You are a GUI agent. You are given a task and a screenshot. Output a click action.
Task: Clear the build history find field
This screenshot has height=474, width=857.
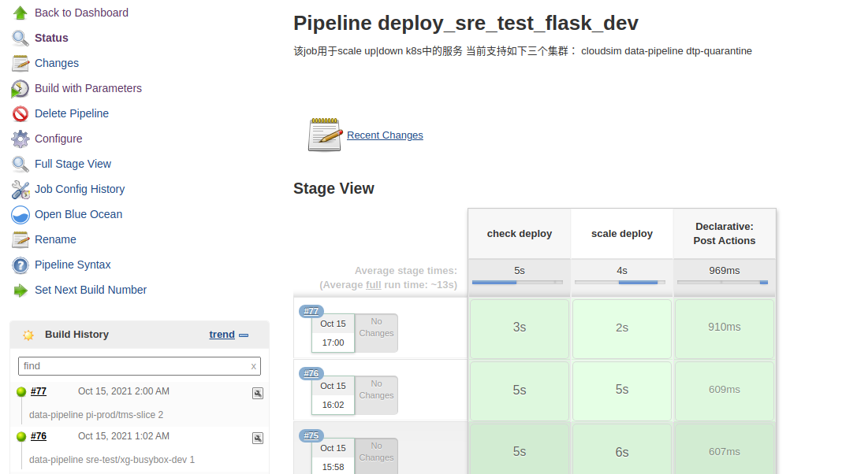click(x=253, y=366)
